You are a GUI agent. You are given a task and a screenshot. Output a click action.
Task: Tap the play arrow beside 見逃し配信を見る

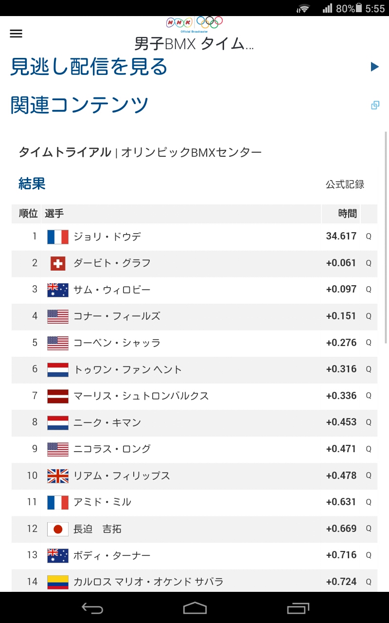pos(374,67)
